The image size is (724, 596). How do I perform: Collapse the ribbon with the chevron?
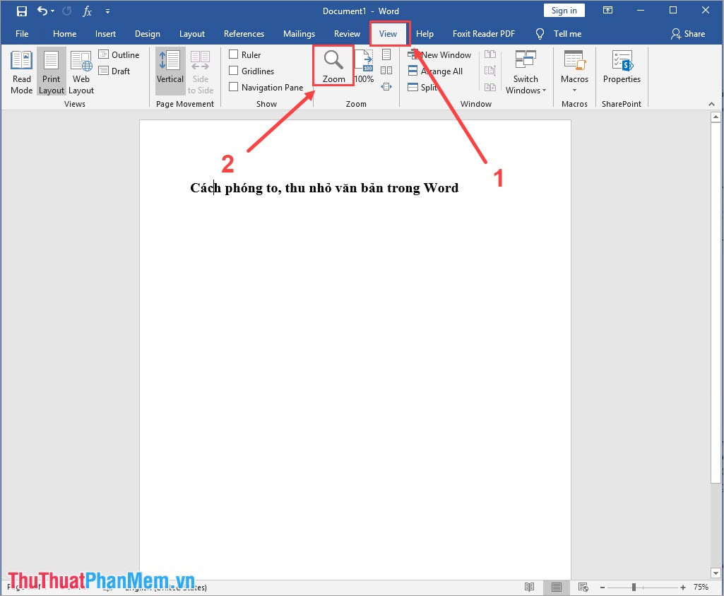tap(711, 105)
